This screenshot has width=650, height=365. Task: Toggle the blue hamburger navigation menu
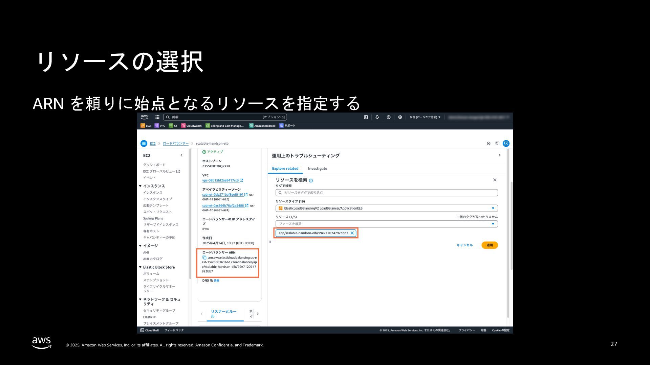tap(144, 144)
